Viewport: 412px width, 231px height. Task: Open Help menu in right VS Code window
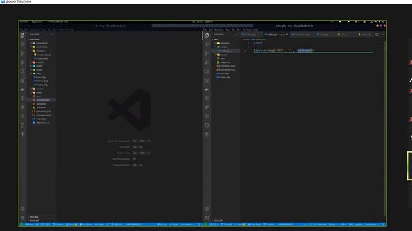tap(256, 30)
